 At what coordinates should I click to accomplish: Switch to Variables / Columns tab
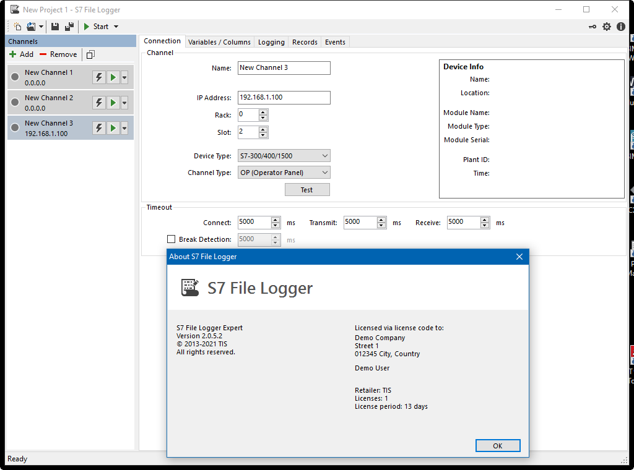point(219,42)
